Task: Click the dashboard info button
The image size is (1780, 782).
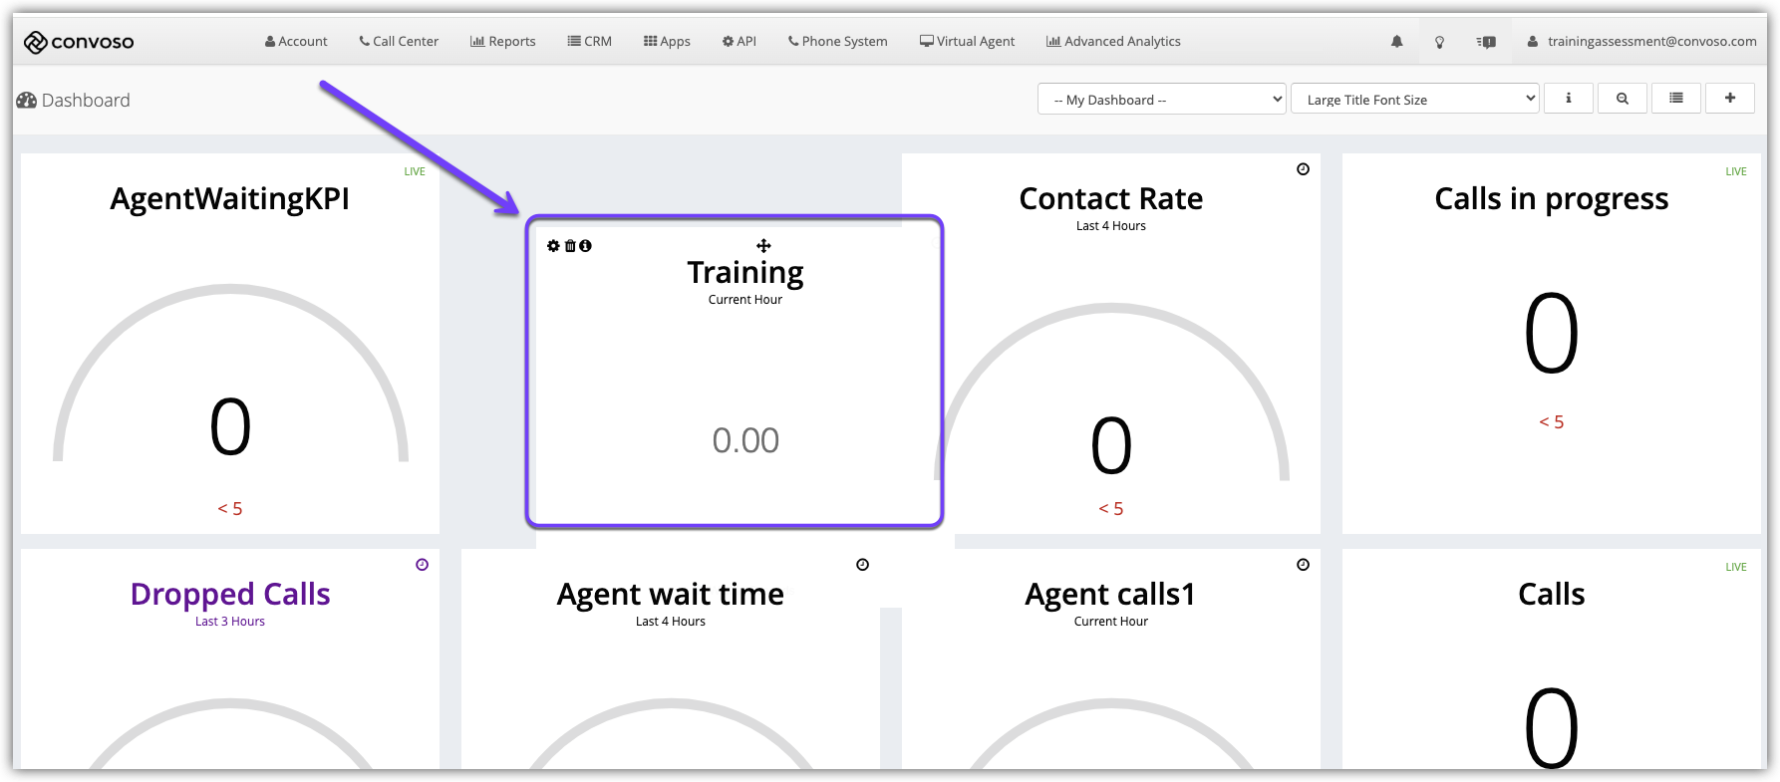Action: pos(1568,99)
